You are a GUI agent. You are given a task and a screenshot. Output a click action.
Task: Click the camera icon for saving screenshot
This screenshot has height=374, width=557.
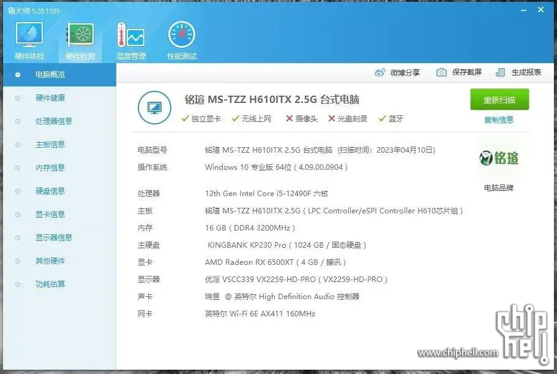coord(441,72)
